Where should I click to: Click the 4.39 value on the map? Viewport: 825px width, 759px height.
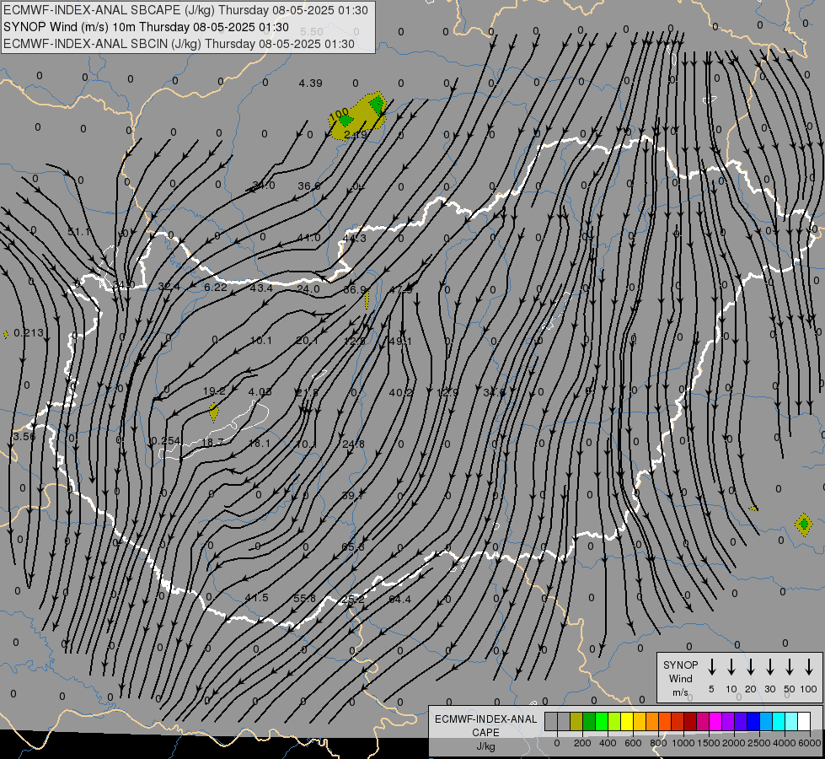(310, 83)
